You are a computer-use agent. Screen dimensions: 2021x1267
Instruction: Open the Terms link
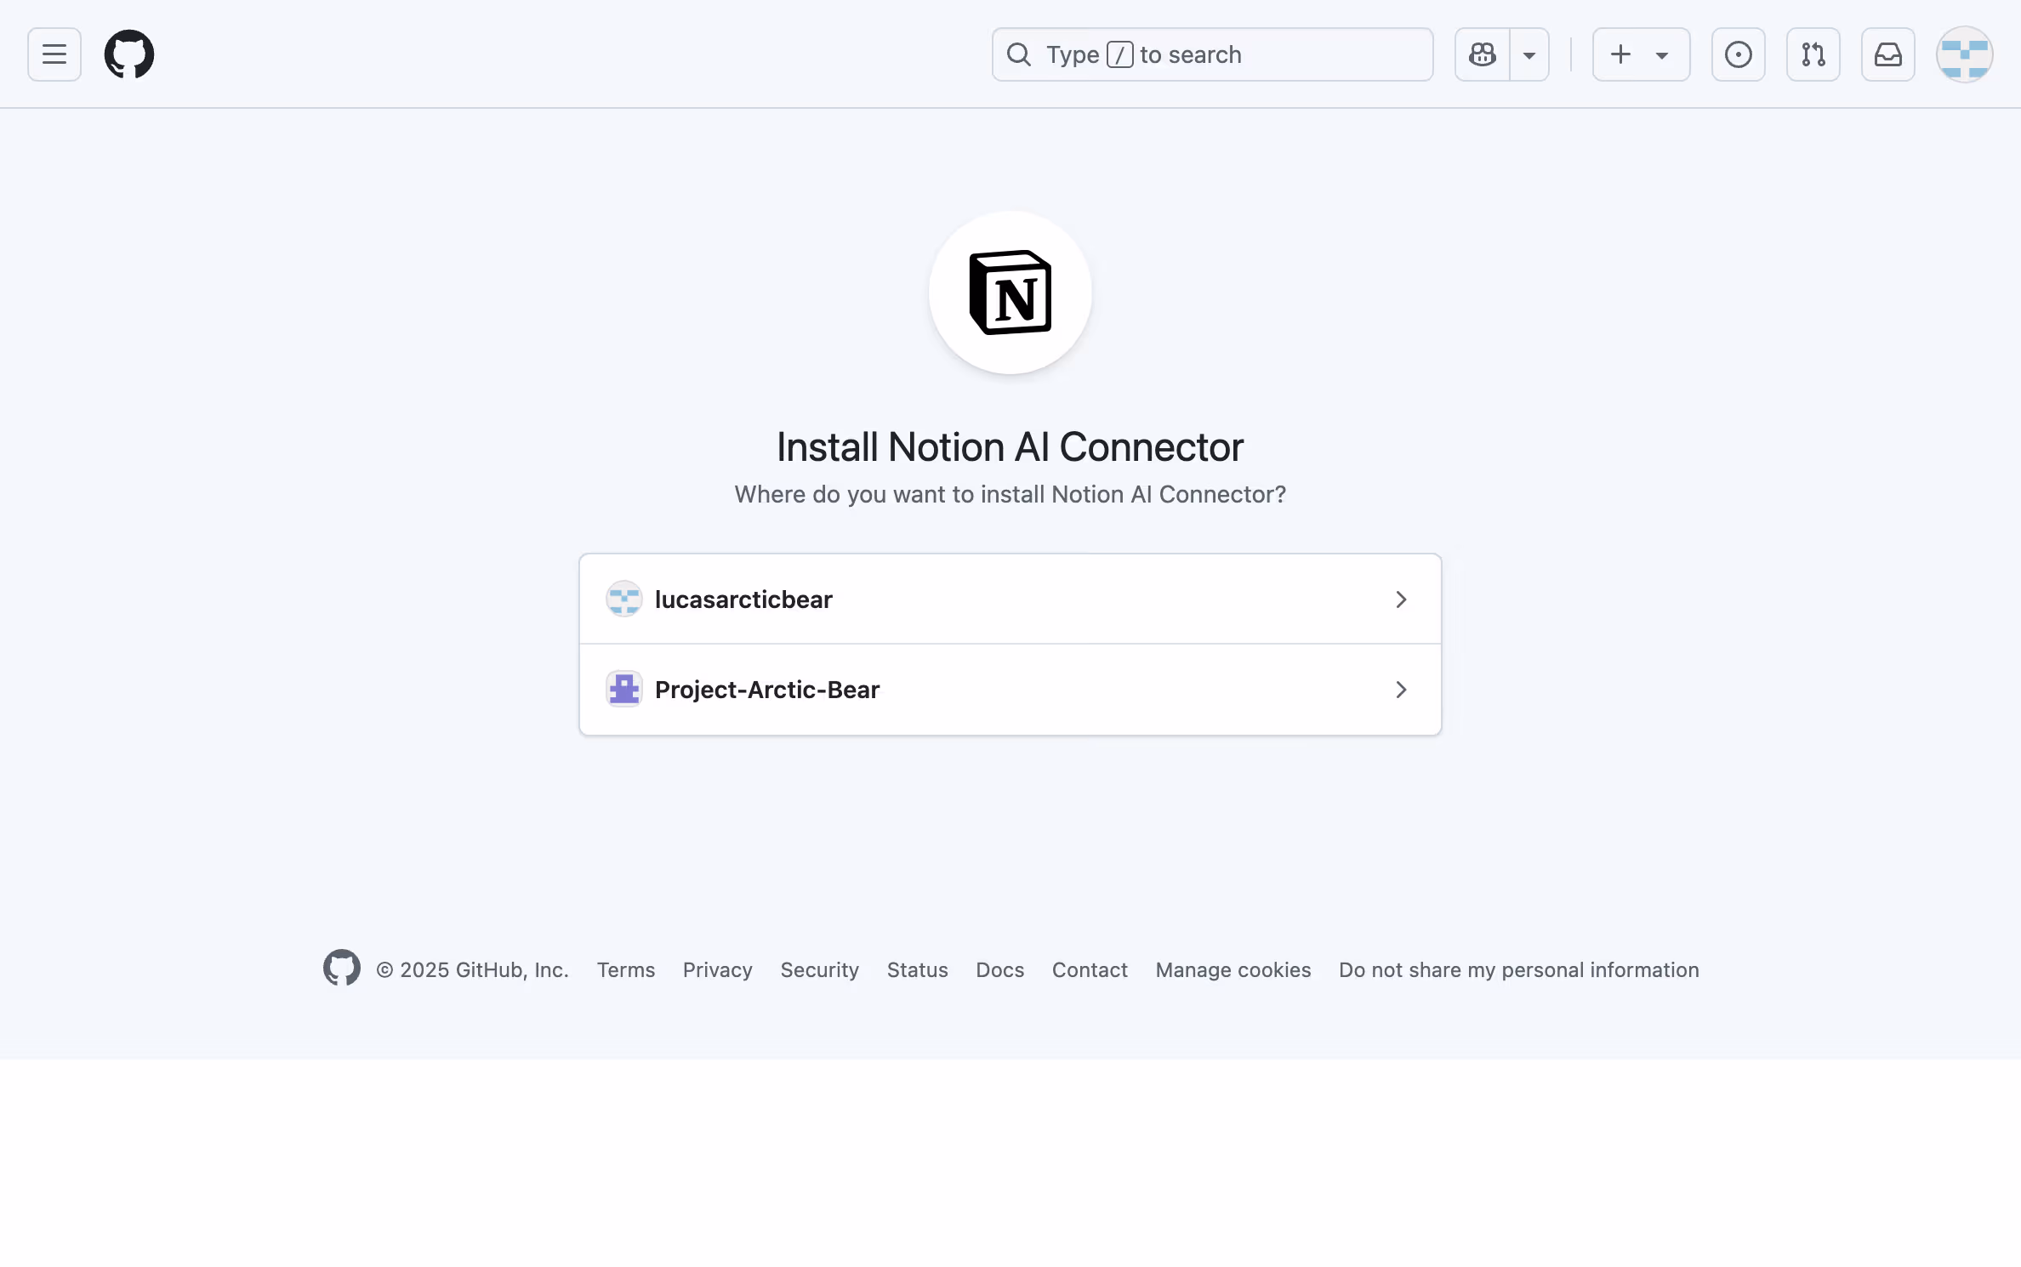(625, 969)
